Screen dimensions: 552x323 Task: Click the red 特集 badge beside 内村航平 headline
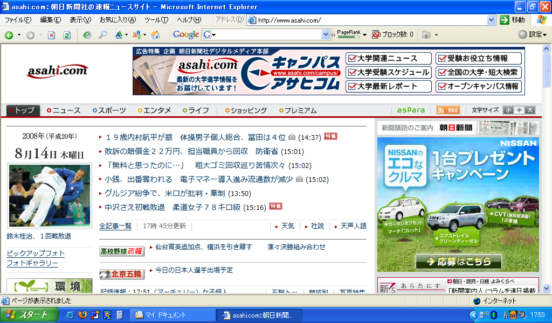pos(330,136)
